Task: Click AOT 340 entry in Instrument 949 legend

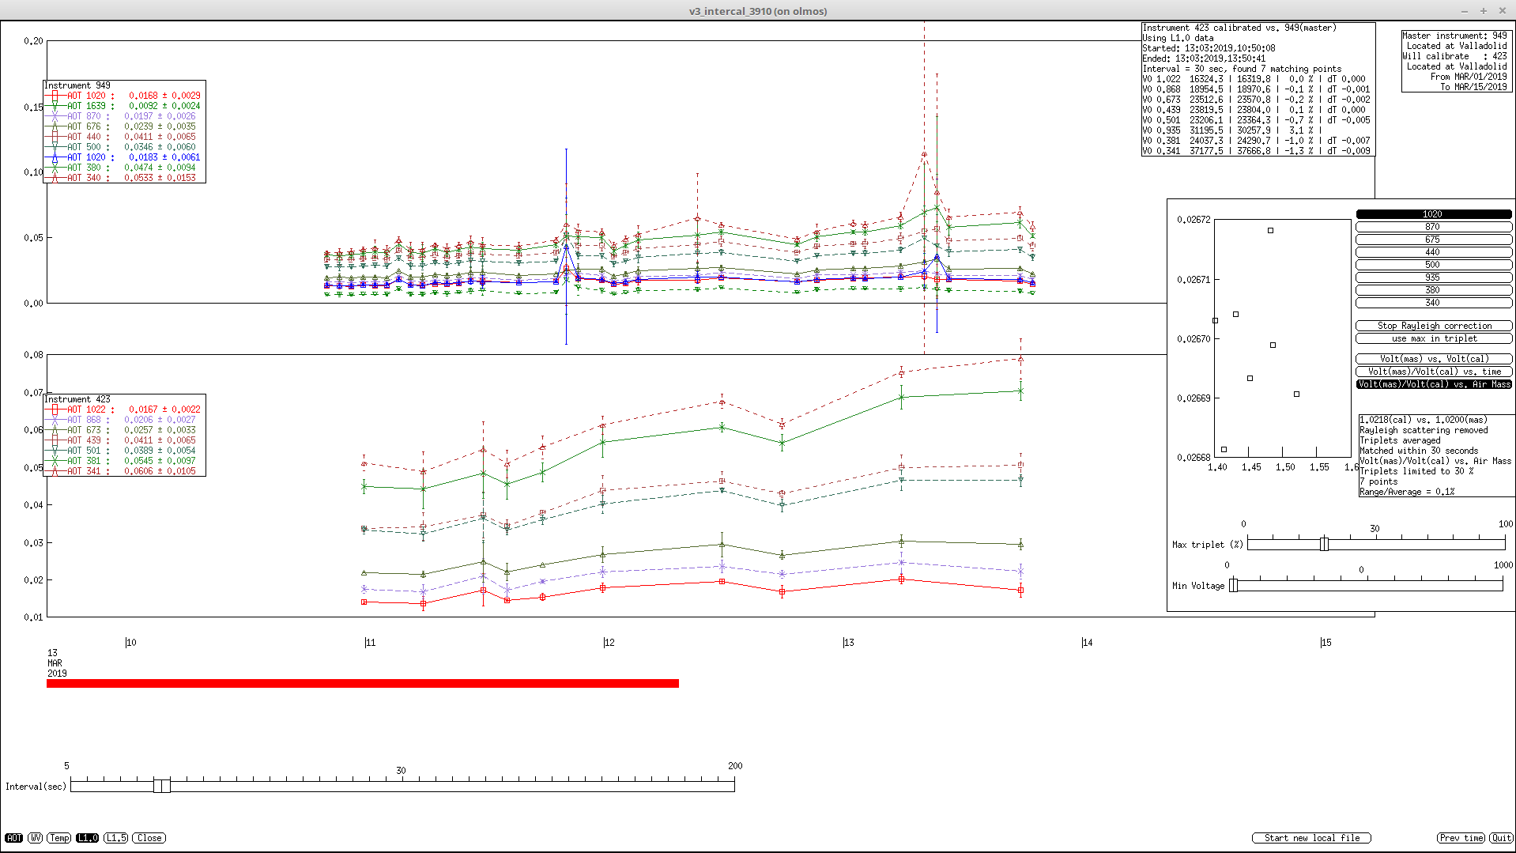Action: pyautogui.click(x=124, y=178)
